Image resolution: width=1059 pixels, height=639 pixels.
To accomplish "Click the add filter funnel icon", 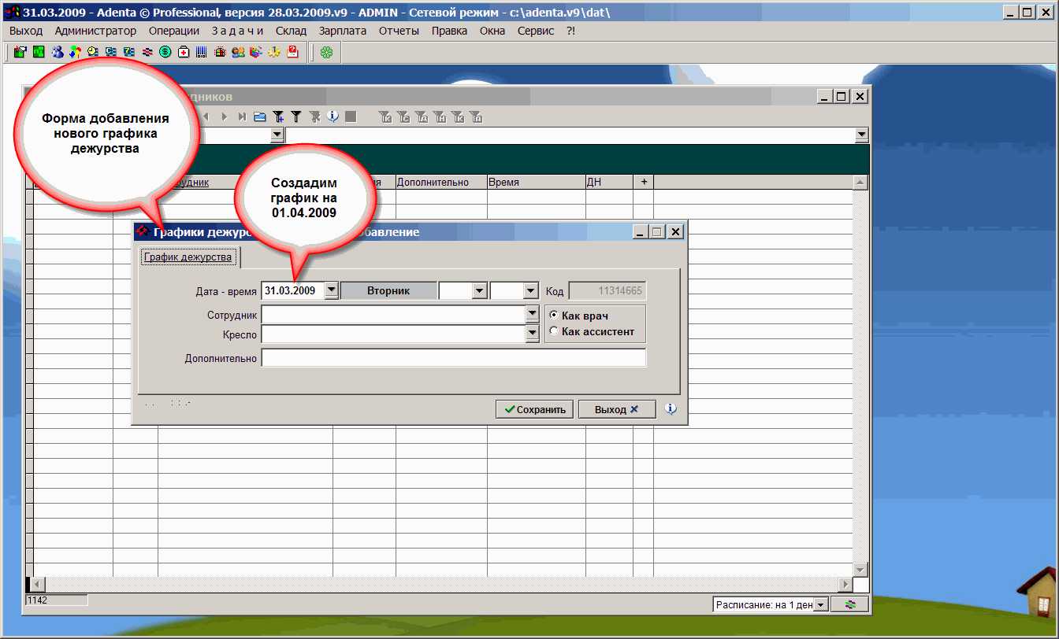I will click(278, 116).
